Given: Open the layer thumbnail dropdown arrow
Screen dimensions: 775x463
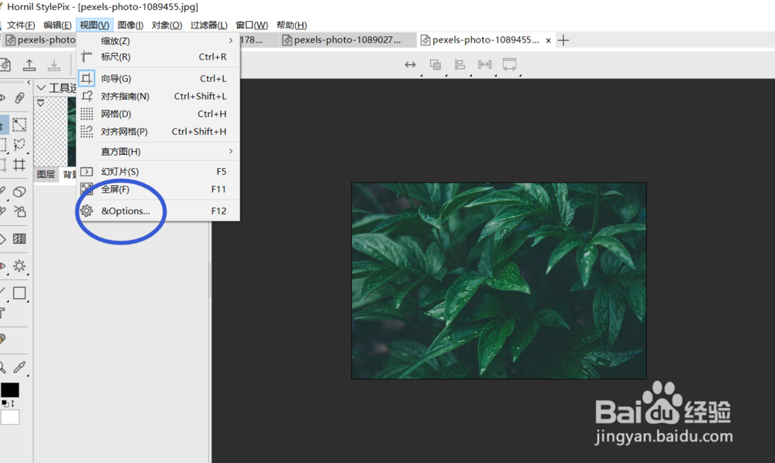Looking at the screenshot, I should click(40, 103).
